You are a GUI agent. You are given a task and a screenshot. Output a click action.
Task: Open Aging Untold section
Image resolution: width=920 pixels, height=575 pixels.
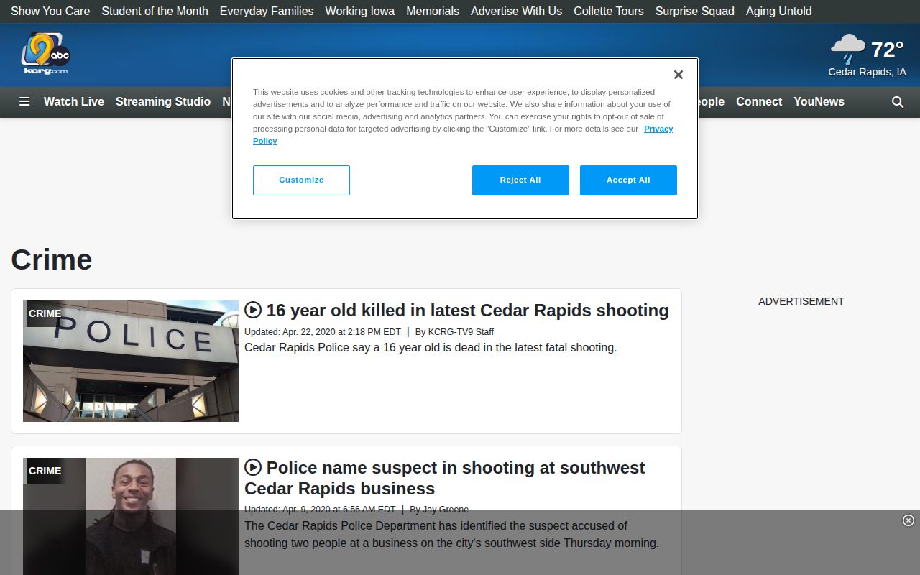pos(779,11)
